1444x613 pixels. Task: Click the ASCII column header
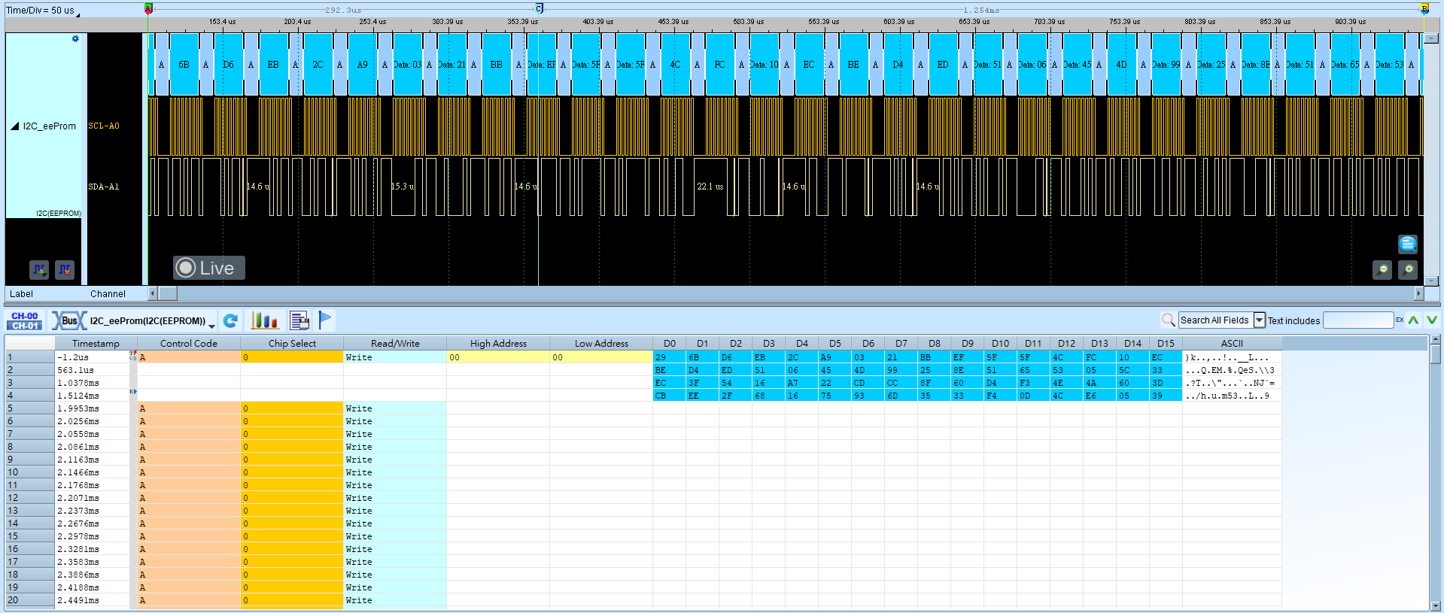[1232, 344]
